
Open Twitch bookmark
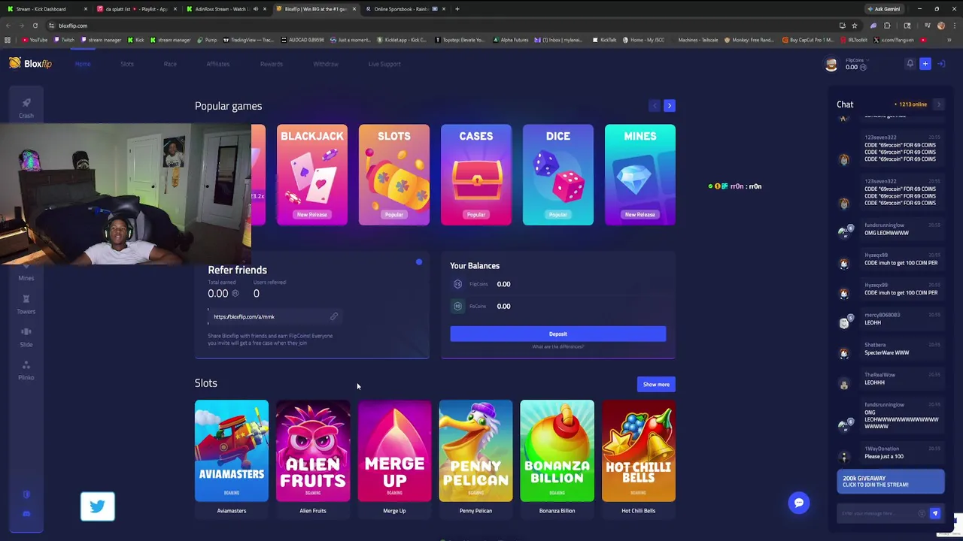click(65, 40)
